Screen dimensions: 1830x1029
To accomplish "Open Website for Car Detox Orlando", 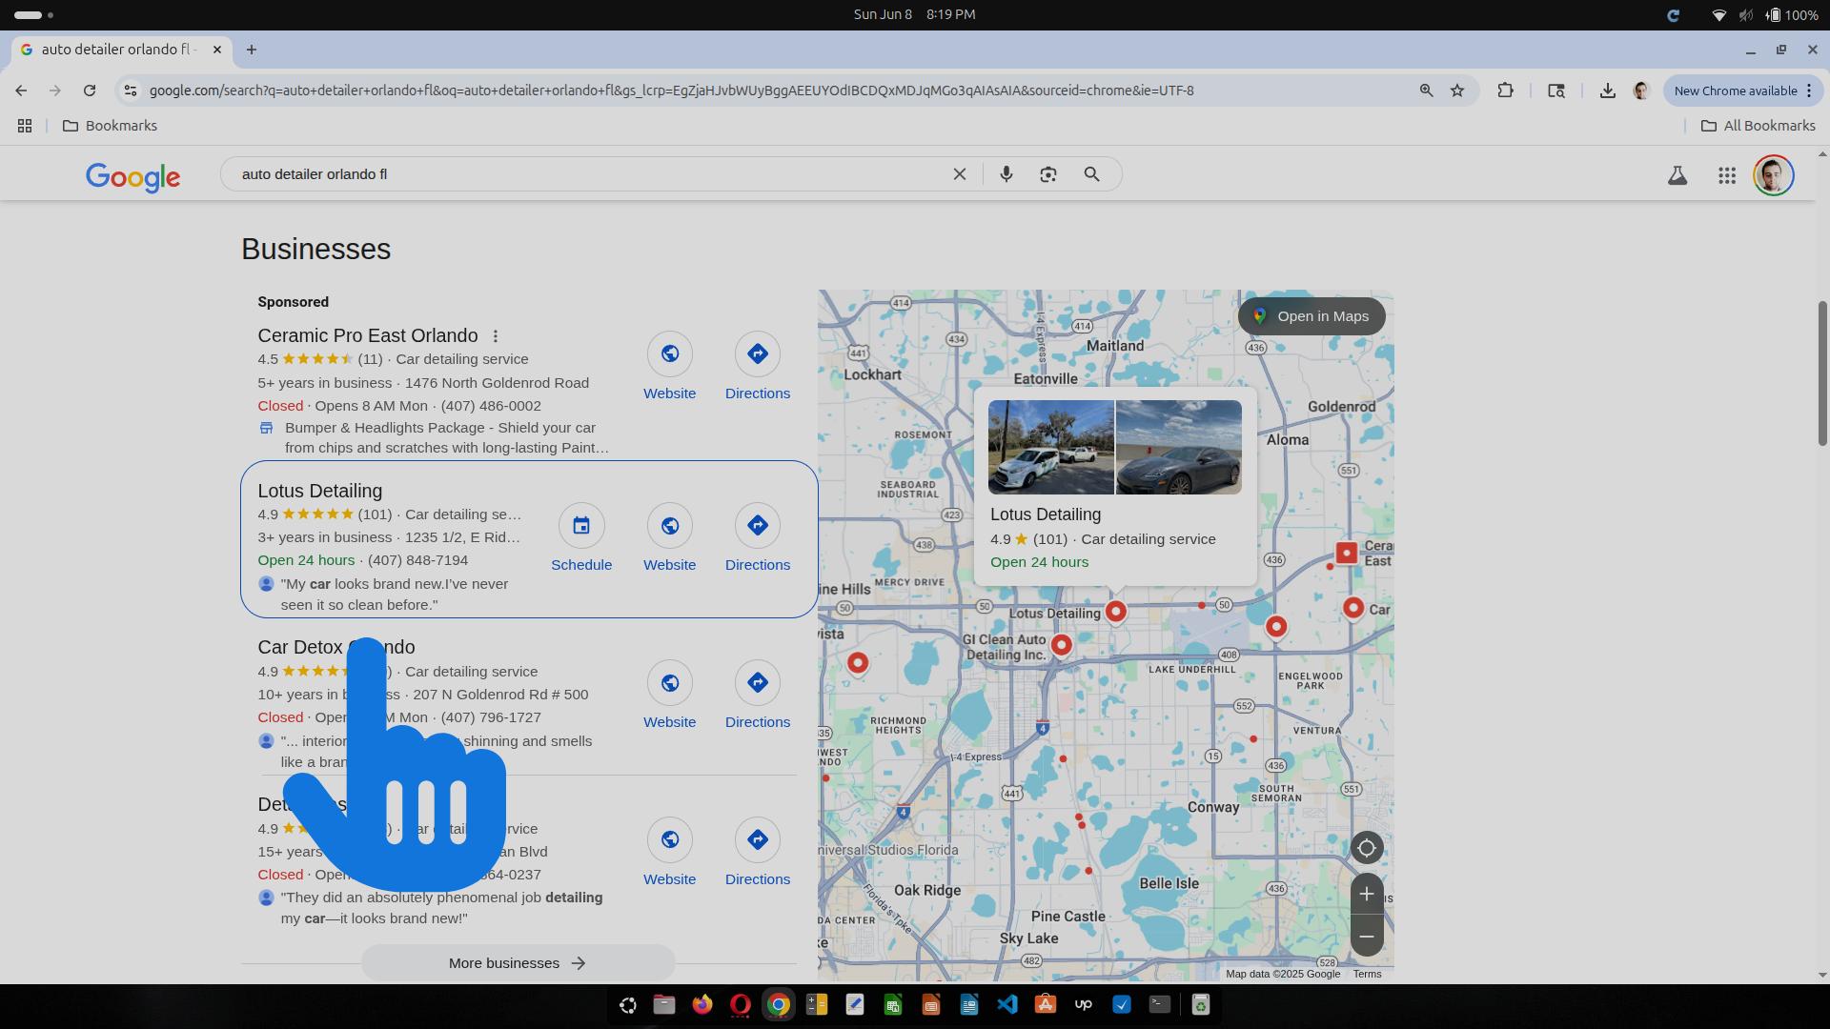I will click(x=669, y=696).
